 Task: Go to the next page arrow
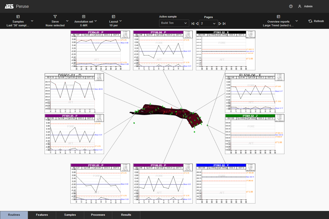220,24
